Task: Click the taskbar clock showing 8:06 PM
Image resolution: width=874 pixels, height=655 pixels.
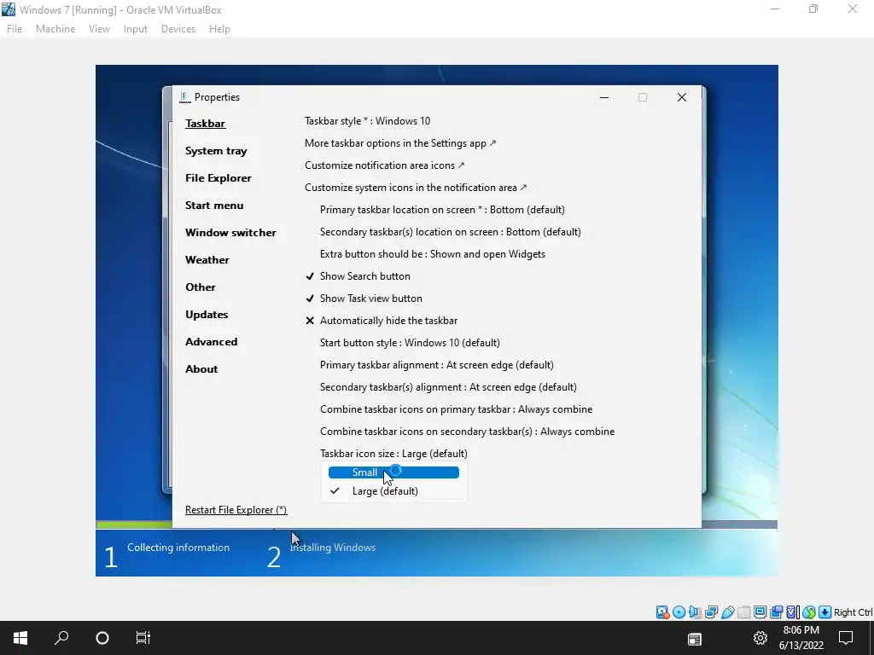Action: [801, 638]
